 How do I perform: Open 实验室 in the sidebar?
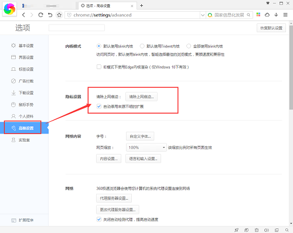pyautogui.click(x=24, y=140)
